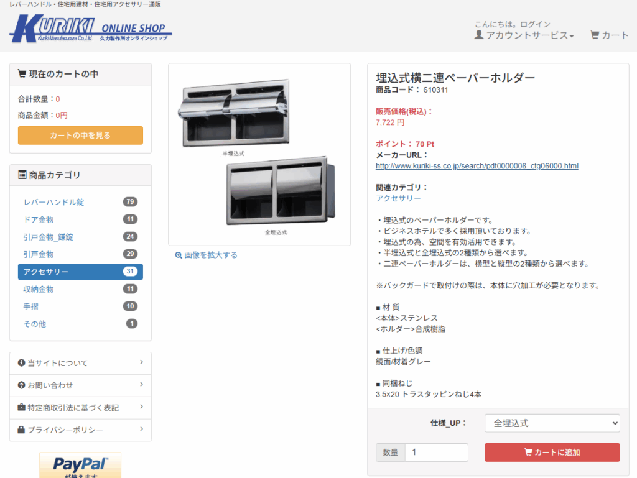Expand the 当サイトについて chevron arrow
The image size is (637, 478).
[x=141, y=362]
